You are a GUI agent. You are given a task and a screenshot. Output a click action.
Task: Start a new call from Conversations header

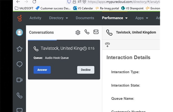tap(87, 32)
